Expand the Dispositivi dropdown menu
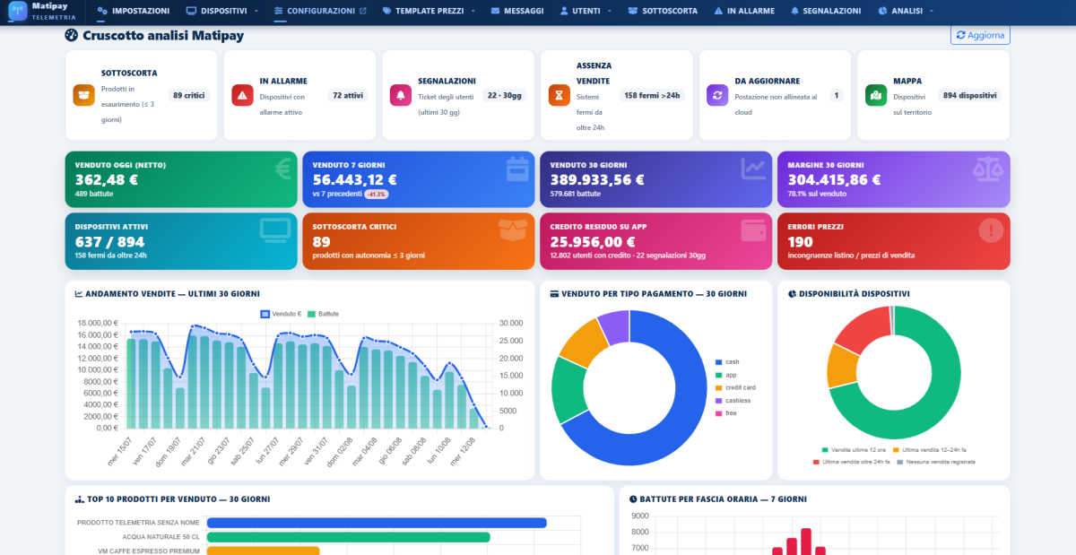Viewport: 1076px width, 555px height. pos(222,11)
